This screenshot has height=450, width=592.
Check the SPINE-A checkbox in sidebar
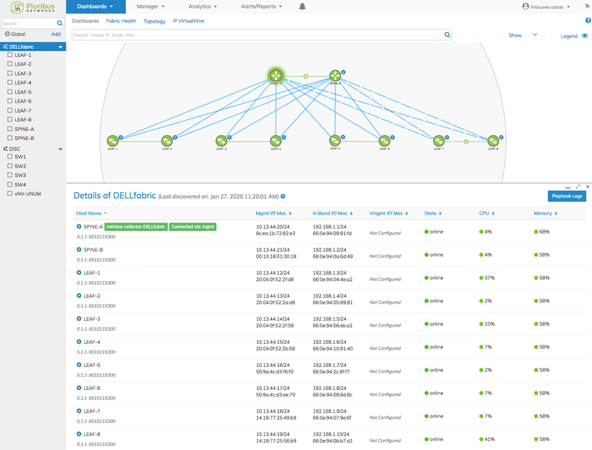pos(10,129)
